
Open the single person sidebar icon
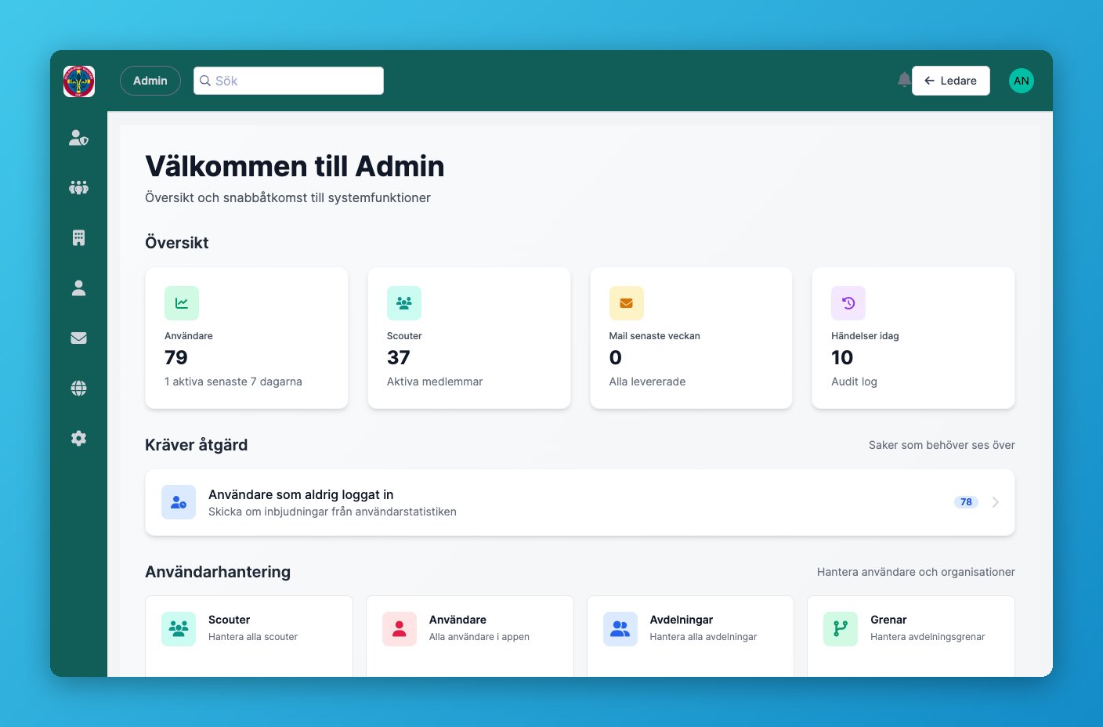point(79,288)
